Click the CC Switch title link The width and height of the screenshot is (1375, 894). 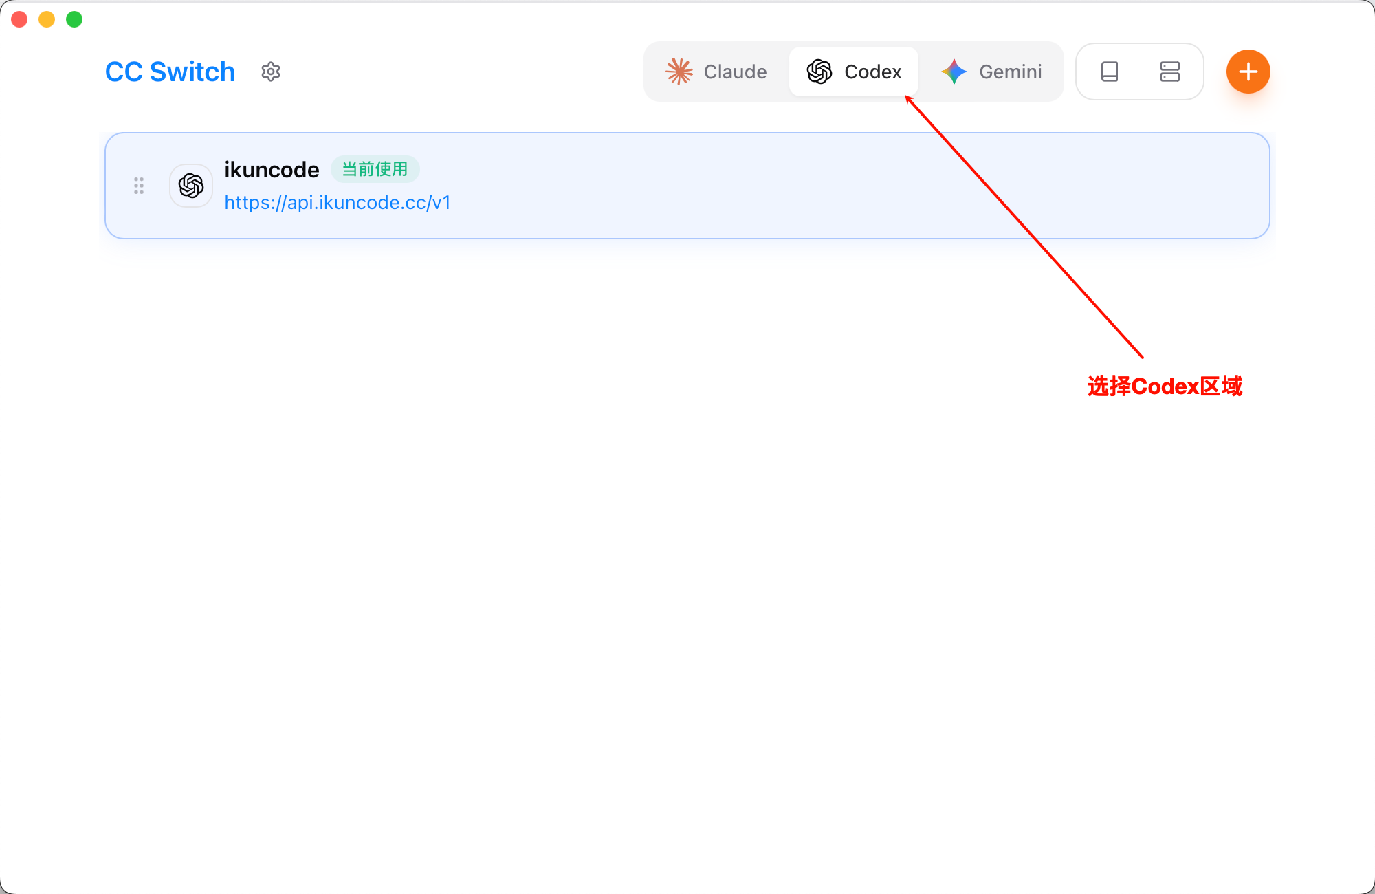pos(170,72)
